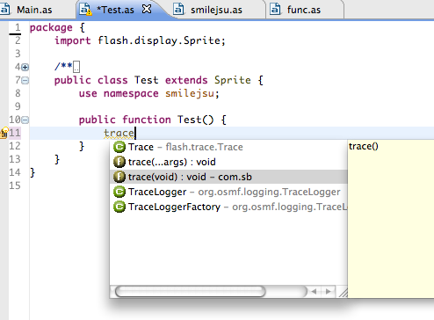Select the *Test.as editor tab
434x320 pixels.
click(115, 10)
